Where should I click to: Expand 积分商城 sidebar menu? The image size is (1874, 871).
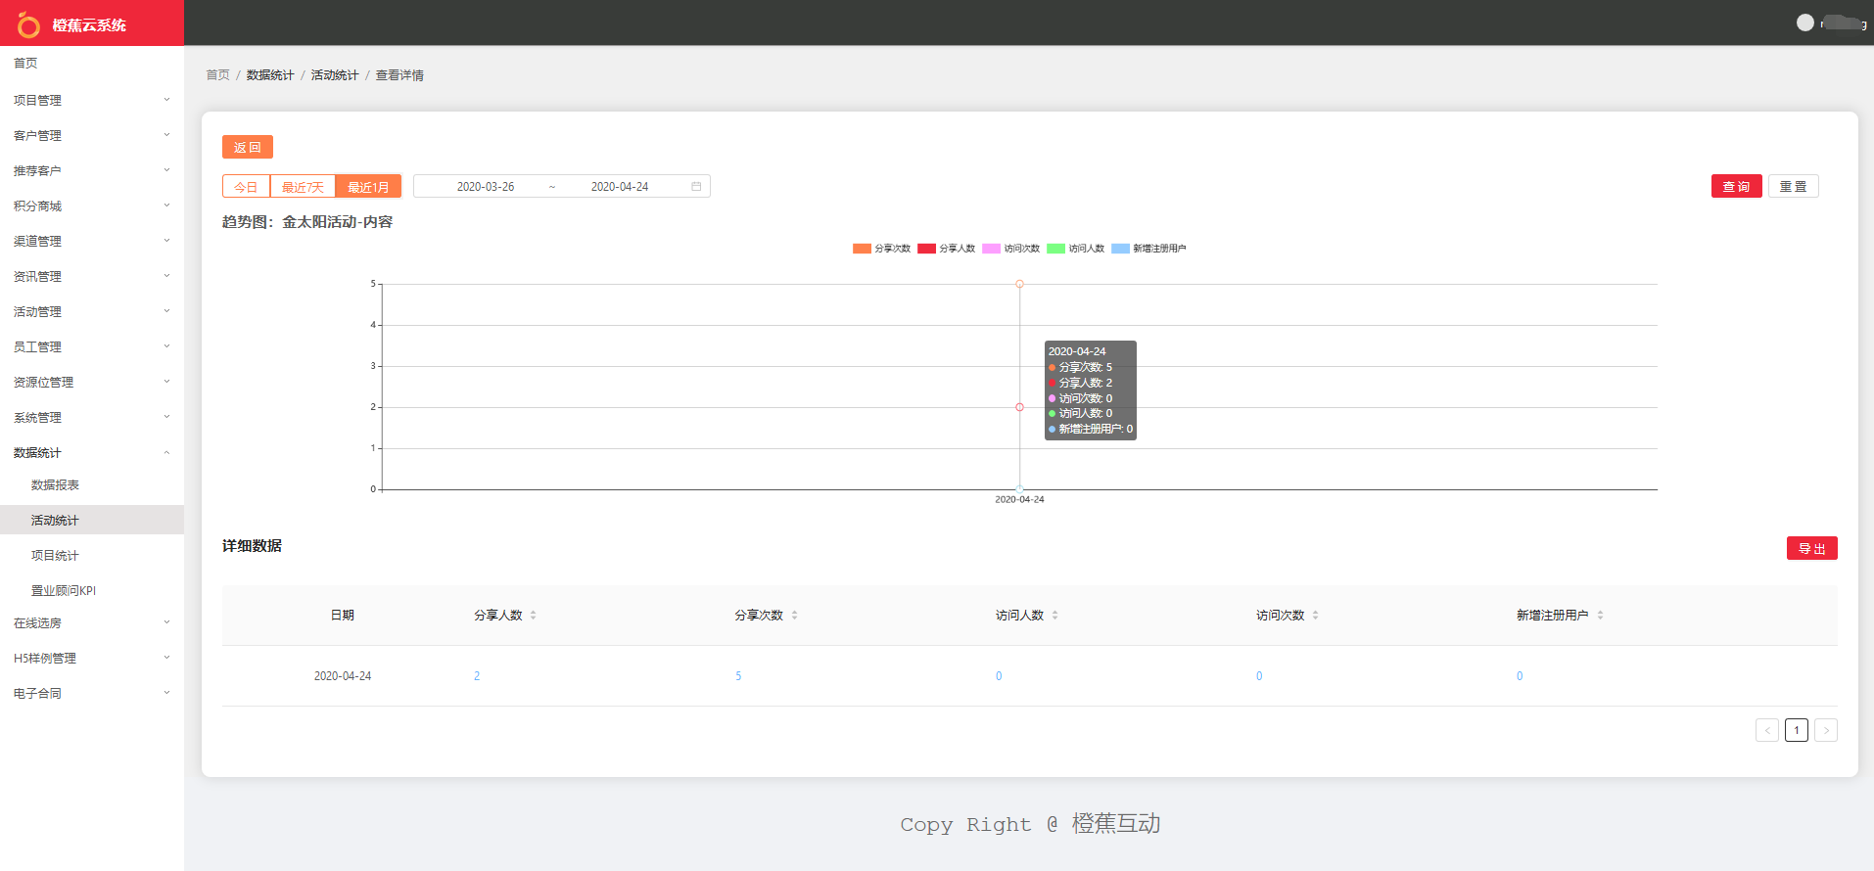(92, 206)
